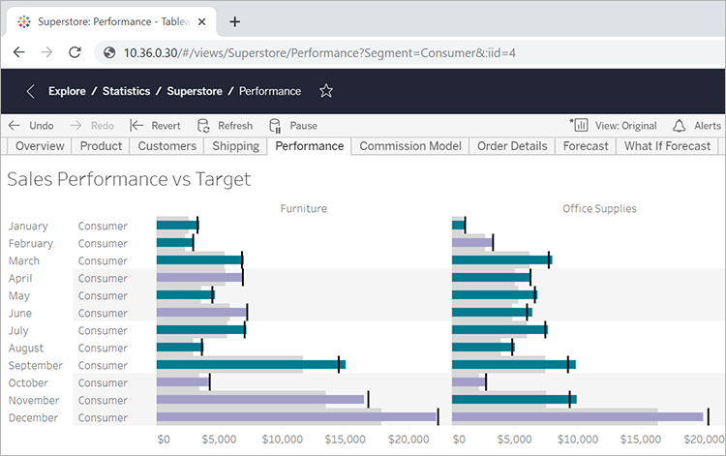Select the September row label

35,365
